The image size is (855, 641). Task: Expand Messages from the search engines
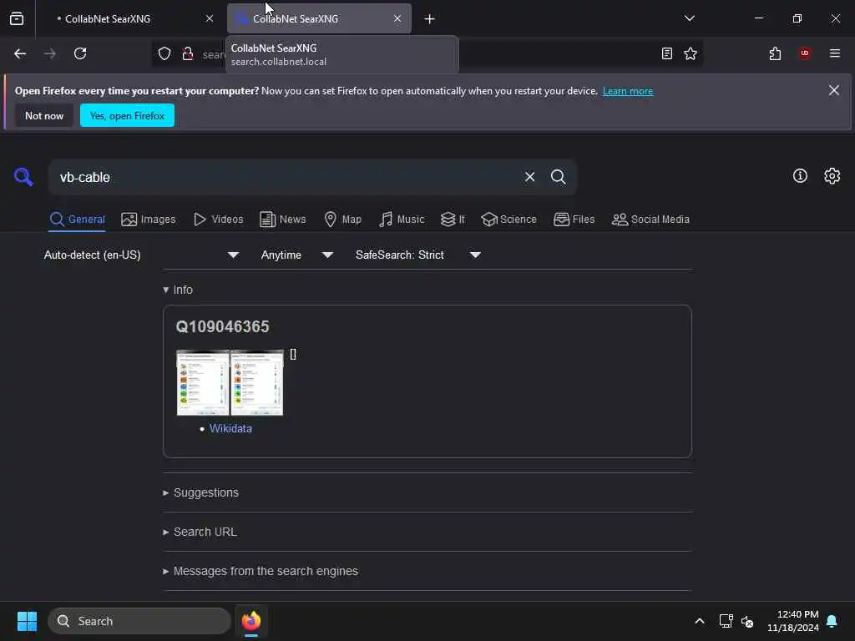(261, 571)
